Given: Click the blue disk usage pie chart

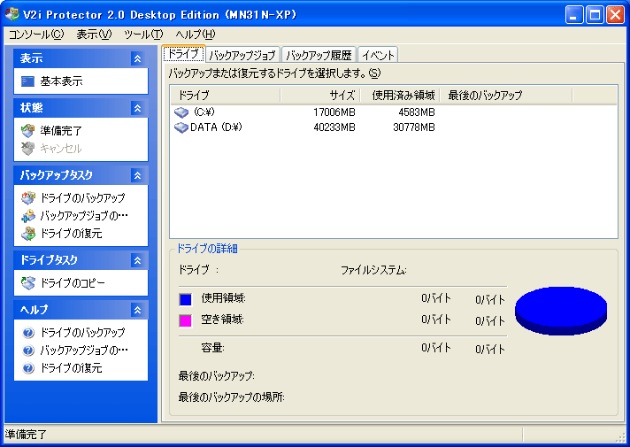Looking at the screenshot, I should click(x=561, y=311).
